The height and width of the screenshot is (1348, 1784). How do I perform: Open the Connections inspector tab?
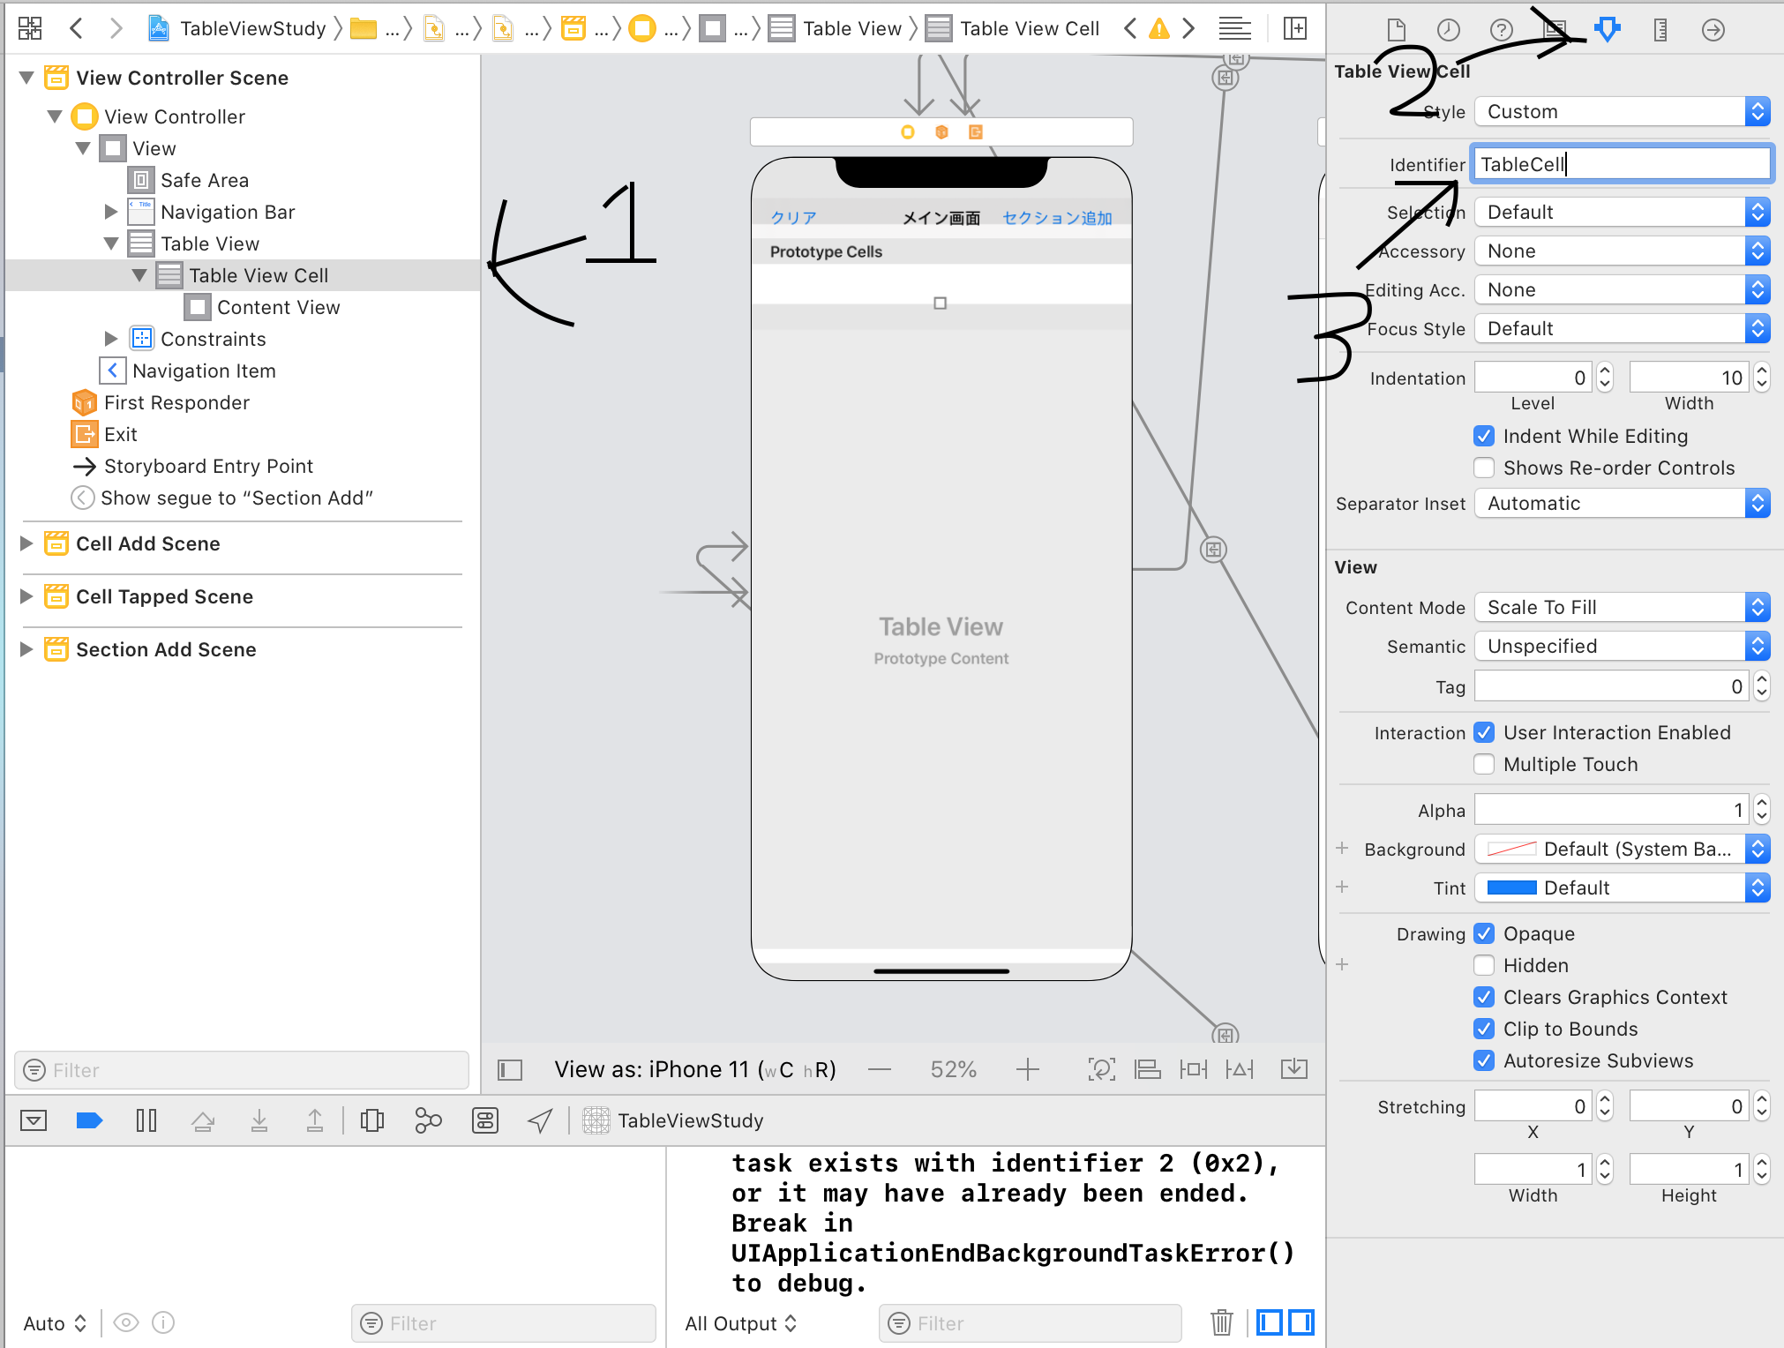[x=1713, y=30]
